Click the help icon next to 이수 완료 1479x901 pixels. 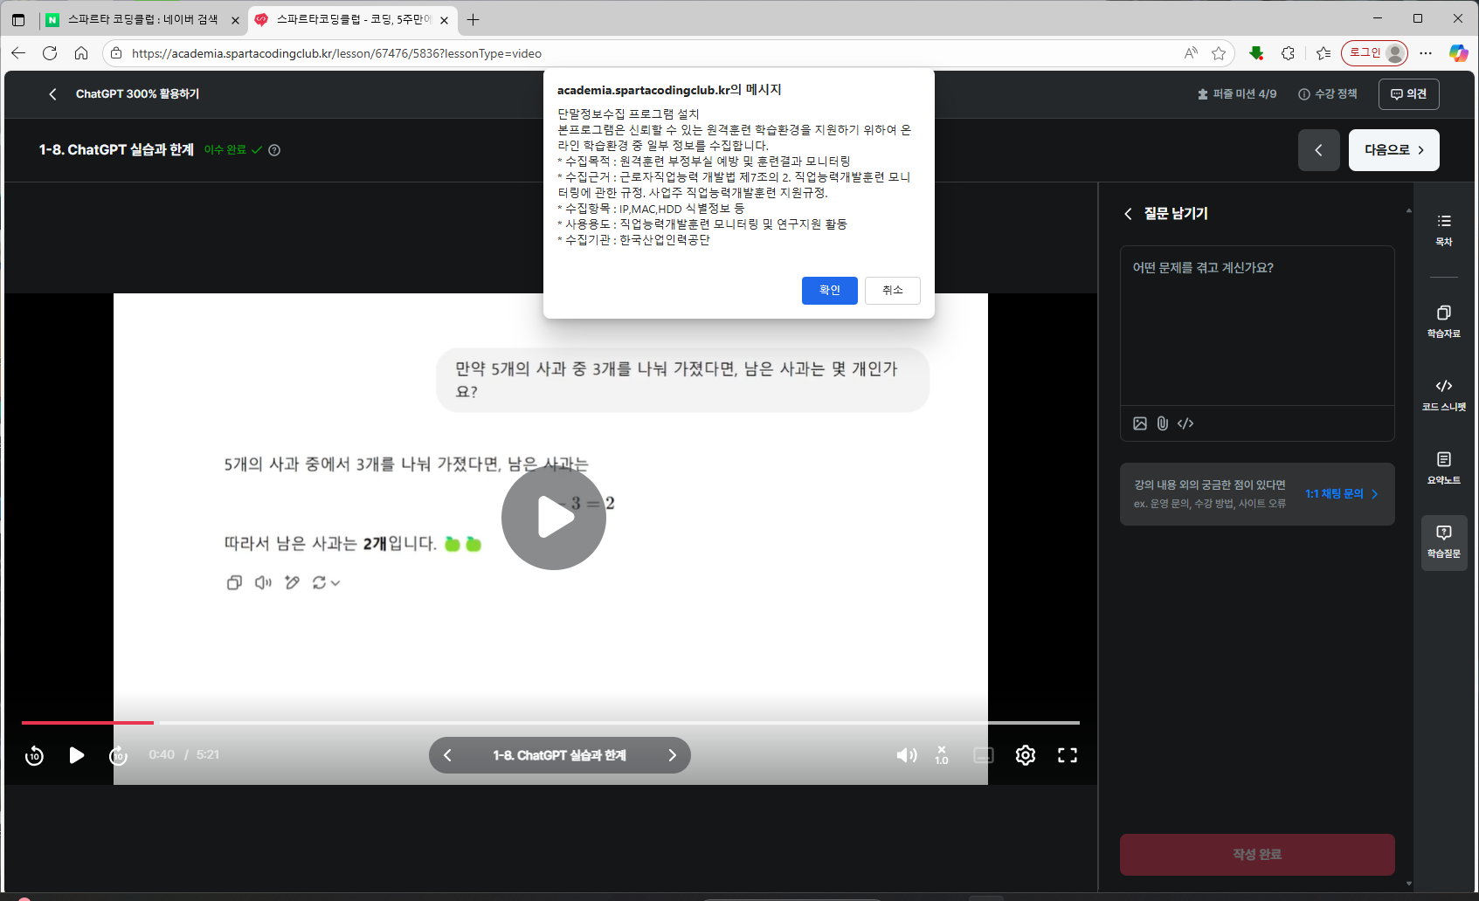coord(274,150)
